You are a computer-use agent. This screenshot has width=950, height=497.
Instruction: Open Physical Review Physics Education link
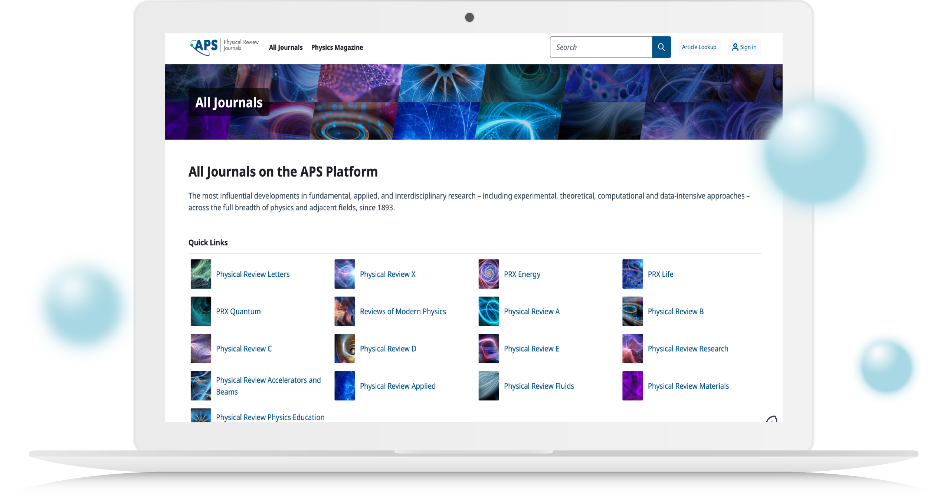pyautogui.click(x=270, y=417)
